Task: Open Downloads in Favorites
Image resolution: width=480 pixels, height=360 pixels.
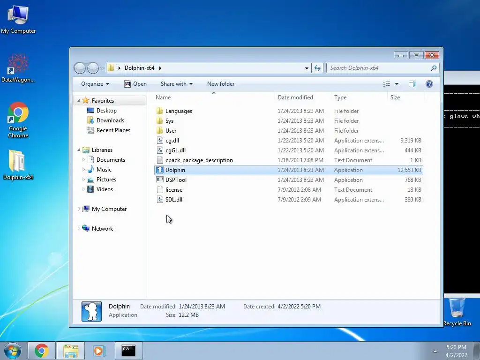Action: [x=110, y=120]
